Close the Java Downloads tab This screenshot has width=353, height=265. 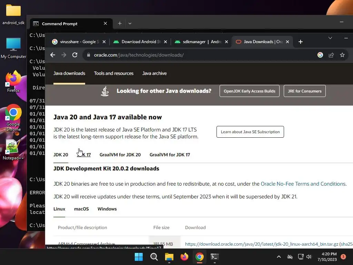[288, 42]
